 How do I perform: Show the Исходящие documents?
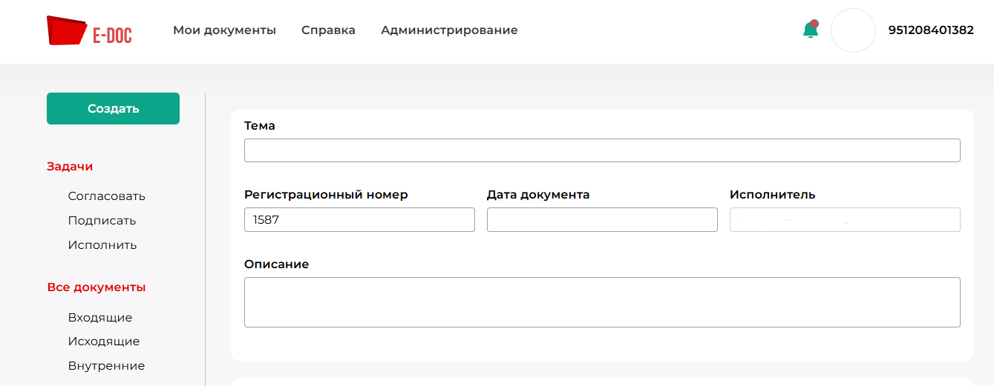tap(103, 342)
